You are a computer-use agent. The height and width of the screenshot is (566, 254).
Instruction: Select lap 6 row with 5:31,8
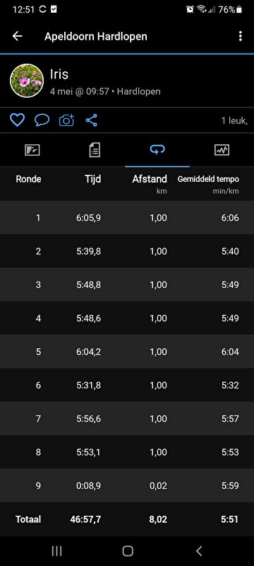coord(127,385)
